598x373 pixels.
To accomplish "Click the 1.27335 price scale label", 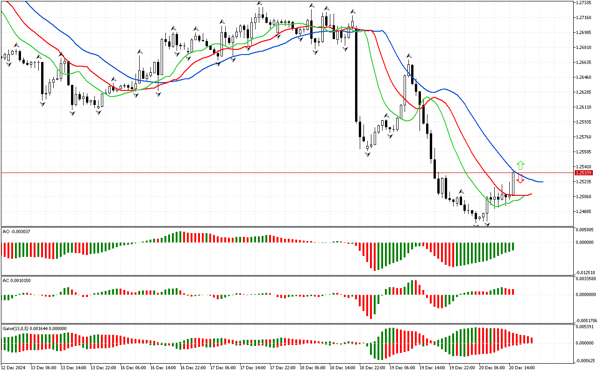I will [x=584, y=3].
